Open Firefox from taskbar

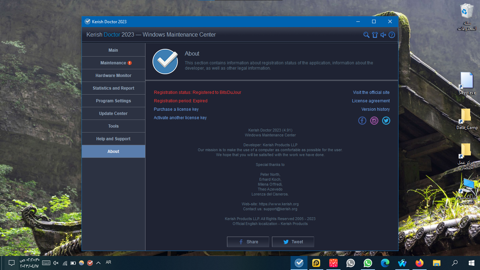click(420, 263)
